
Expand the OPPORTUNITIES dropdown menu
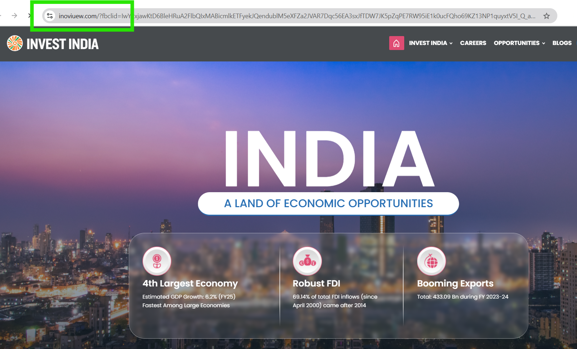519,43
